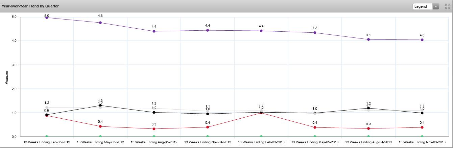Click the green zero point at Nov-04-2012
453x148 pixels.
[x=208, y=137]
